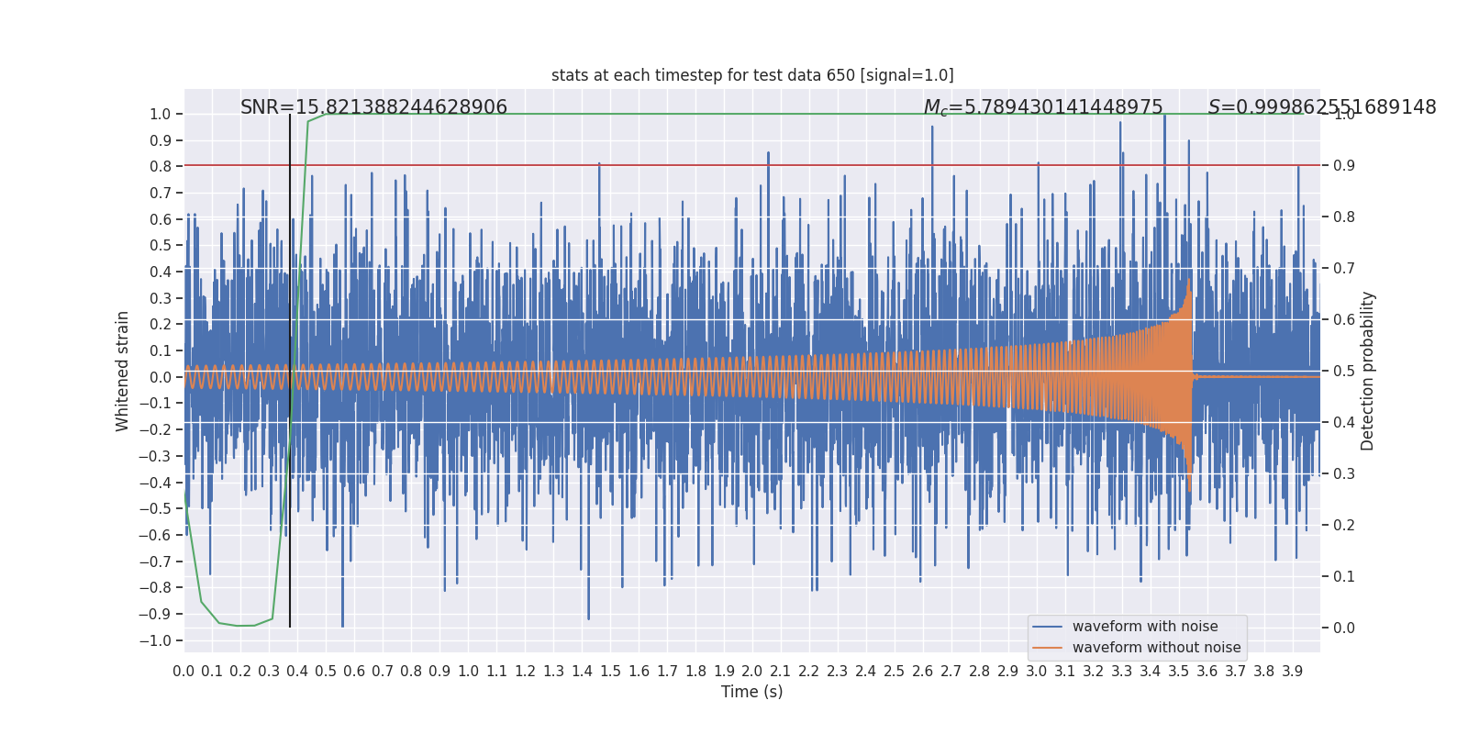
Task: Click the black vertical detection time marker
Action: tap(290, 371)
